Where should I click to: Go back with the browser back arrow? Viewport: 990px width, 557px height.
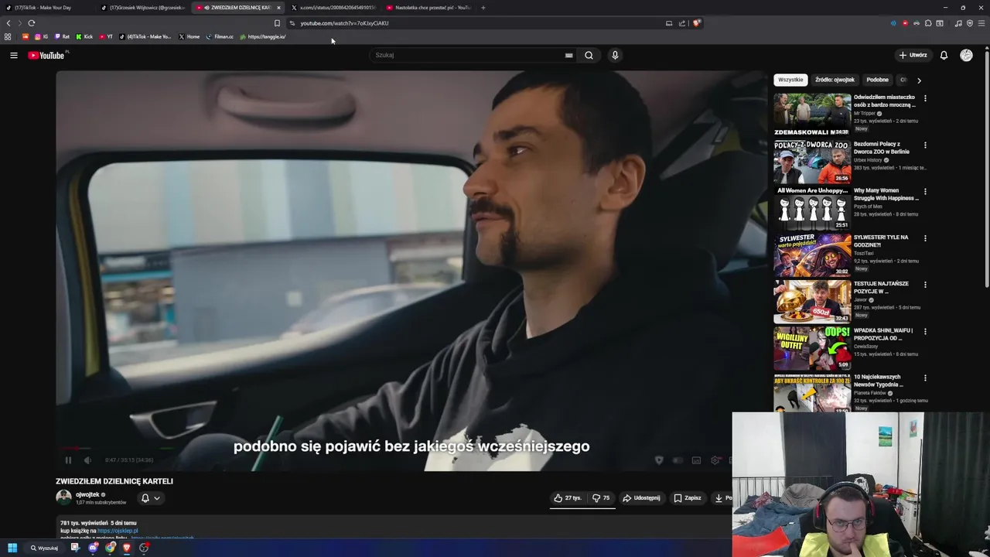[x=9, y=23]
